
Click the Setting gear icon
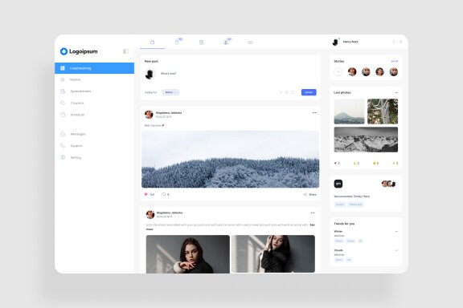63,157
